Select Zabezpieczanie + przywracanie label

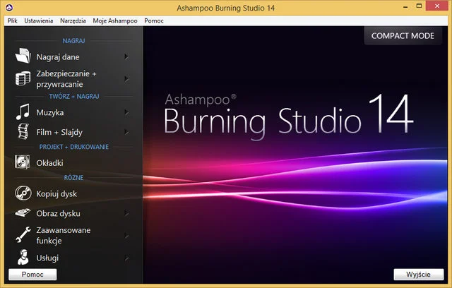[x=66, y=79]
